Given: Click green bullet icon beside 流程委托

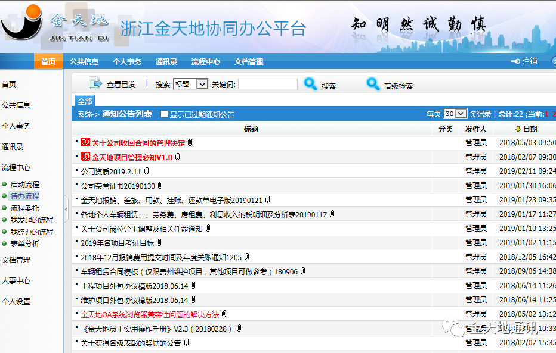Looking at the screenshot, I should 4,208.
